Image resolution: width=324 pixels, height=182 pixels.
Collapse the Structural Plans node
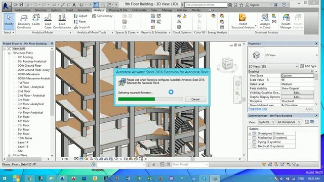pyautogui.click(x=9, y=53)
